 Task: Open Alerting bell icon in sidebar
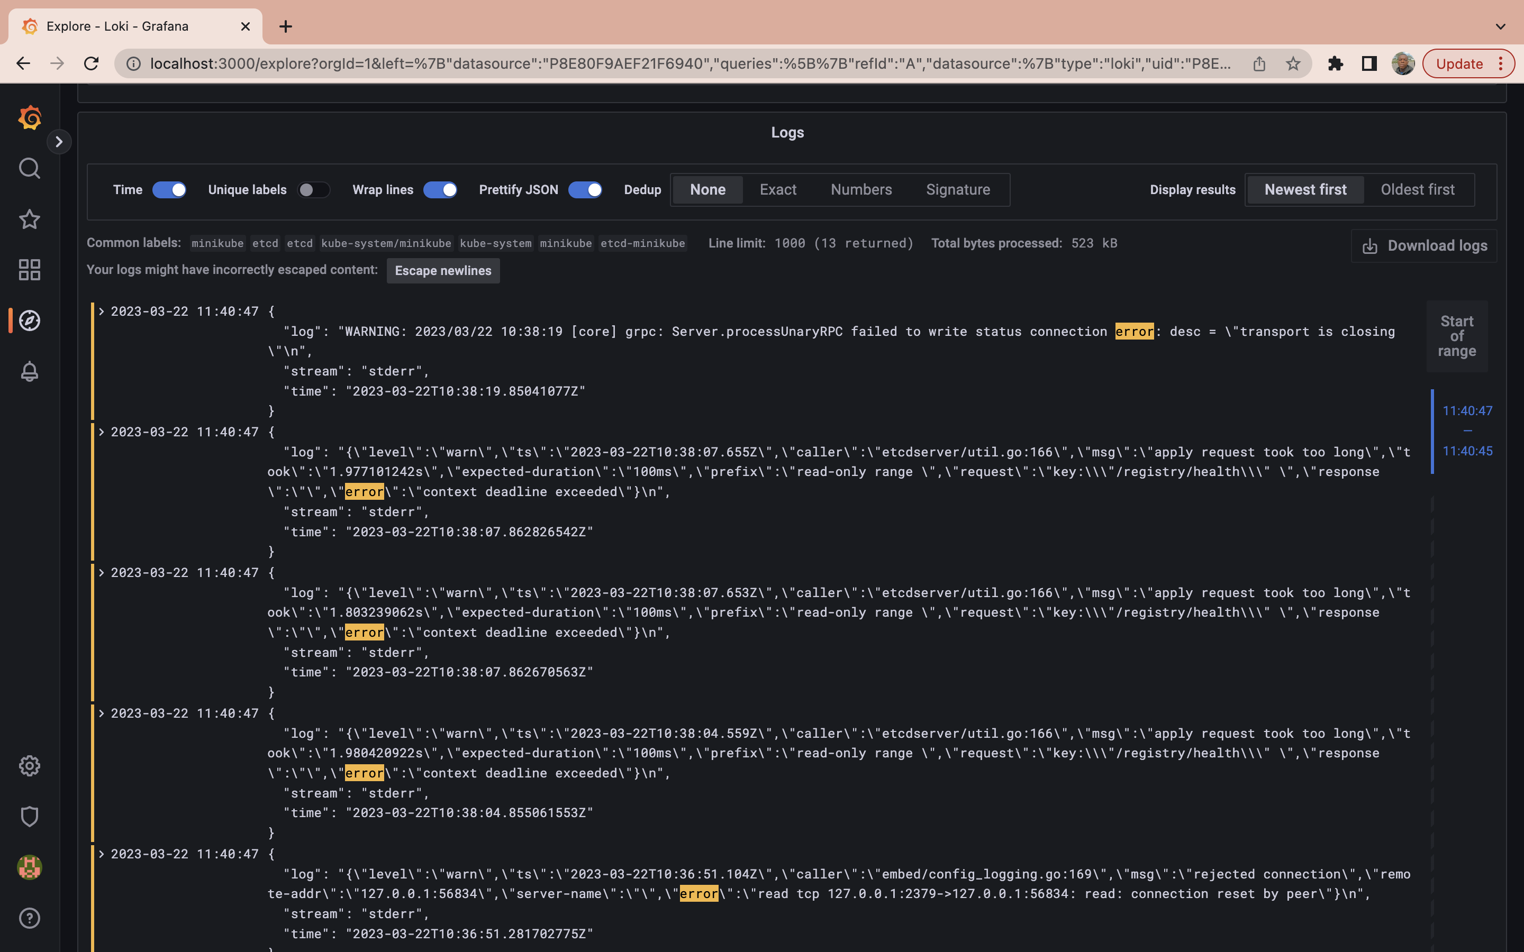[30, 371]
